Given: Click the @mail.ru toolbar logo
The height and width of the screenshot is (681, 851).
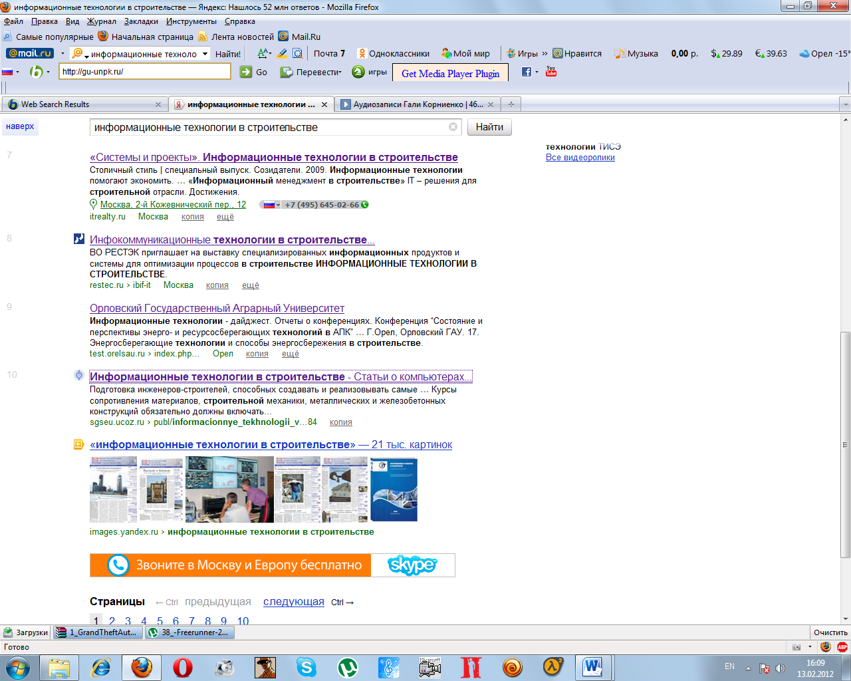Looking at the screenshot, I should (x=30, y=53).
